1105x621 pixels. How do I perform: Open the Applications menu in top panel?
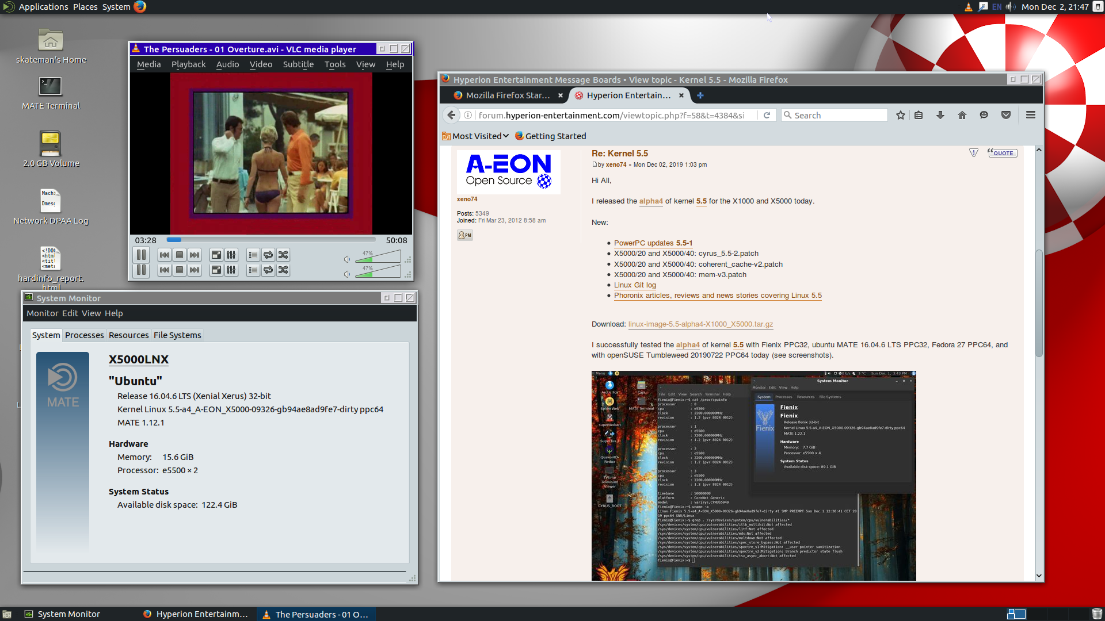point(43,7)
